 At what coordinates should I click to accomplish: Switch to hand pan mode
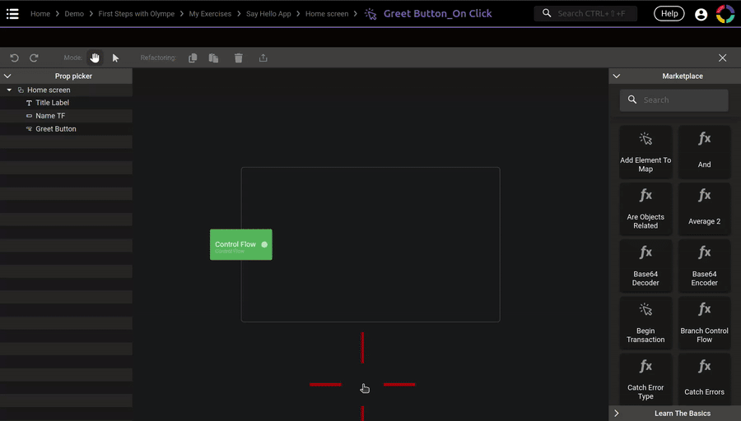click(x=95, y=58)
